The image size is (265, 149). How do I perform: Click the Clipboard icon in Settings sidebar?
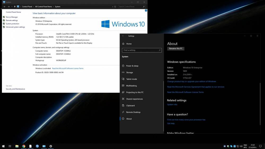(x=123, y=106)
